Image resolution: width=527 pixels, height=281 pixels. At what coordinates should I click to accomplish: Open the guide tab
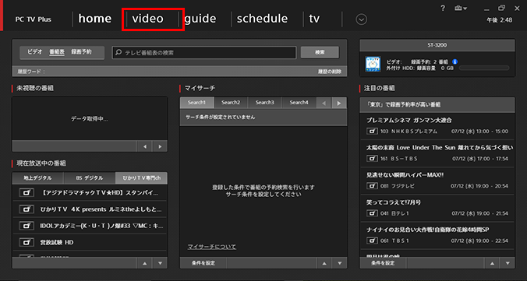(x=200, y=19)
